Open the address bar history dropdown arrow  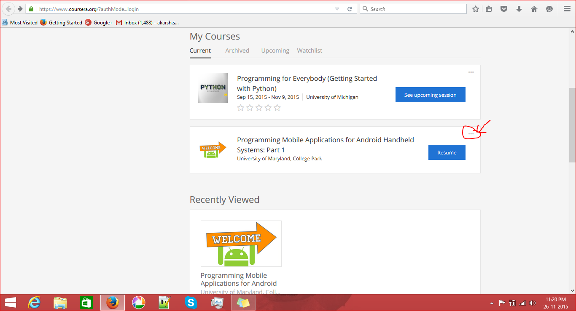pyautogui.click(x=336, y=8)
